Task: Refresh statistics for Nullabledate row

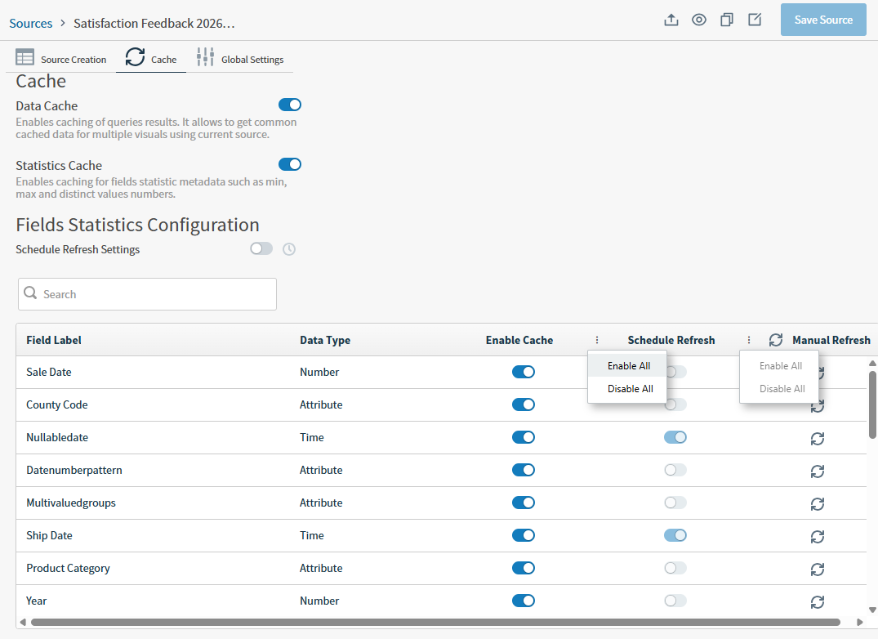Action: point(818,439)
